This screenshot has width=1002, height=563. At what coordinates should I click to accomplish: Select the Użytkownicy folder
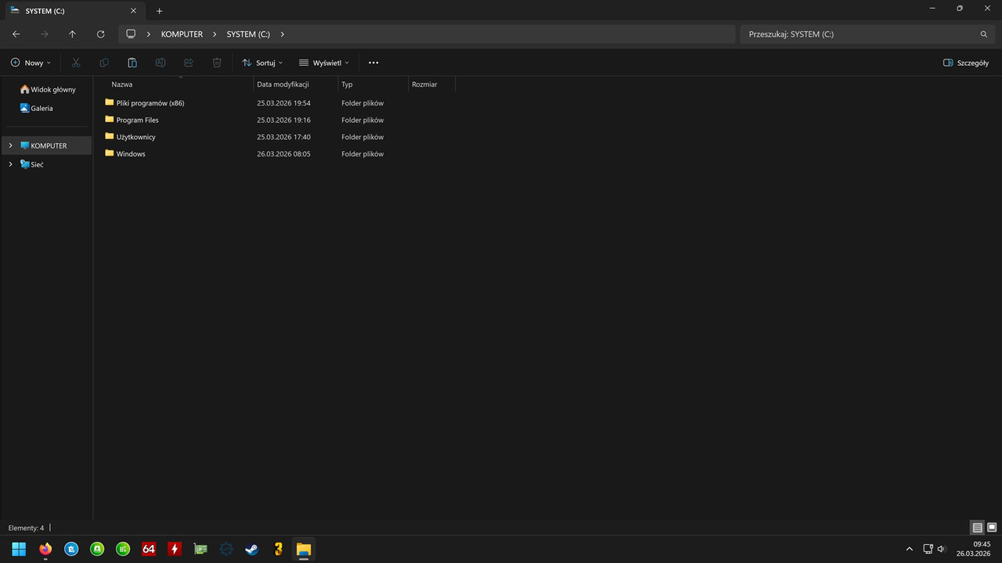point(135,137)
